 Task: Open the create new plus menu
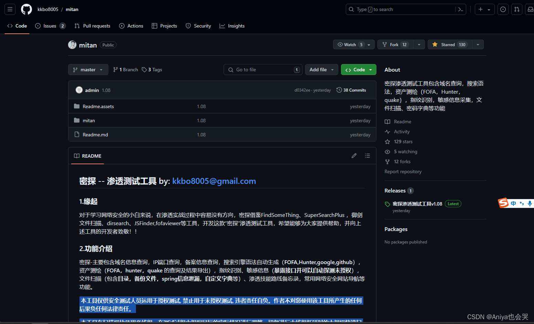tap(484, 9)
